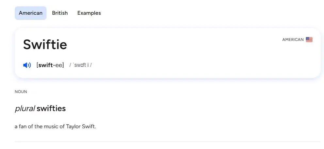
Task: Click the NOUN part-of-speech label
Action: pos(21,92)
